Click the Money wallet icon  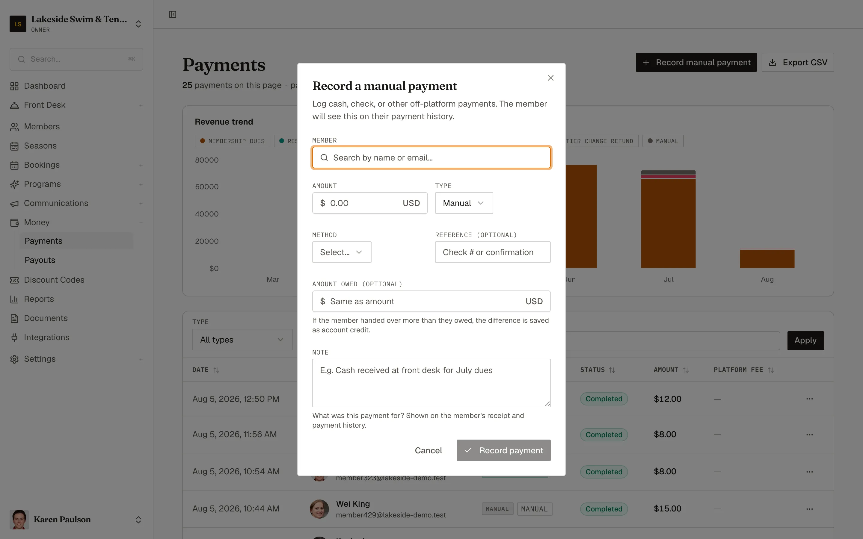pyautogui.click(x=14, y=222)
